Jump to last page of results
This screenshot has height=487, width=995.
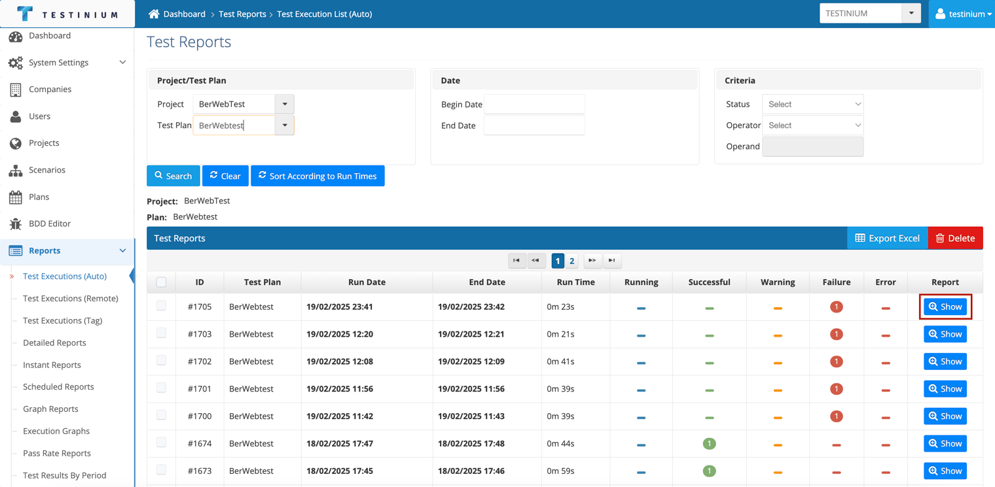(x=612, y=260)
